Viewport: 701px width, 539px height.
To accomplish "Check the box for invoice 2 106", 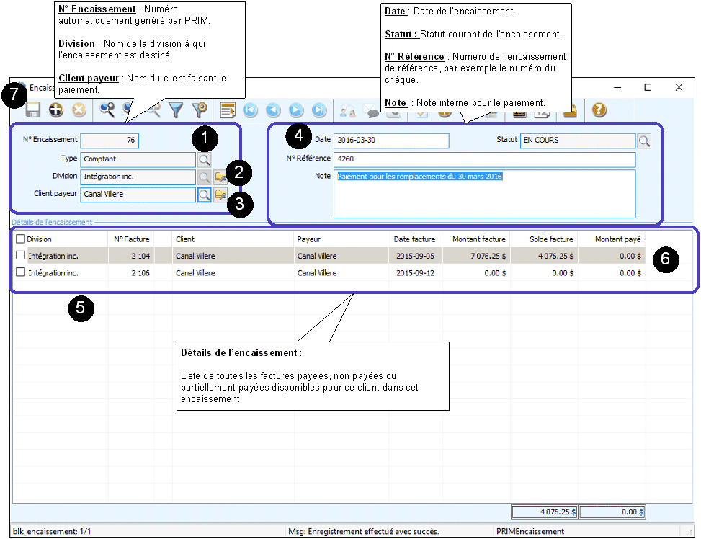I will point(20,272).
